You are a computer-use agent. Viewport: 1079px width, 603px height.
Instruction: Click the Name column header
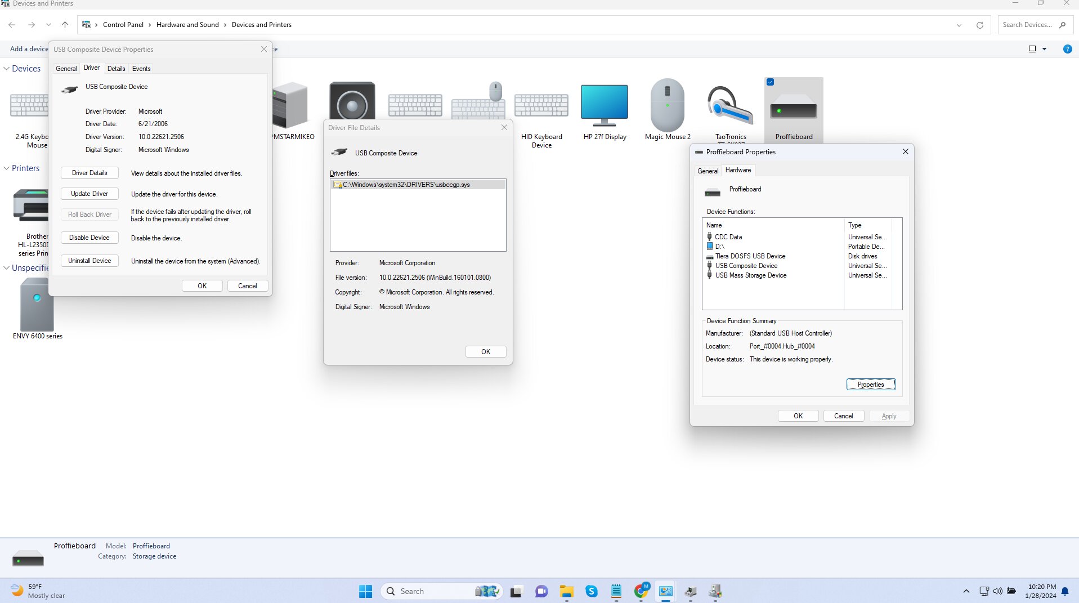(x=773, y=225)
